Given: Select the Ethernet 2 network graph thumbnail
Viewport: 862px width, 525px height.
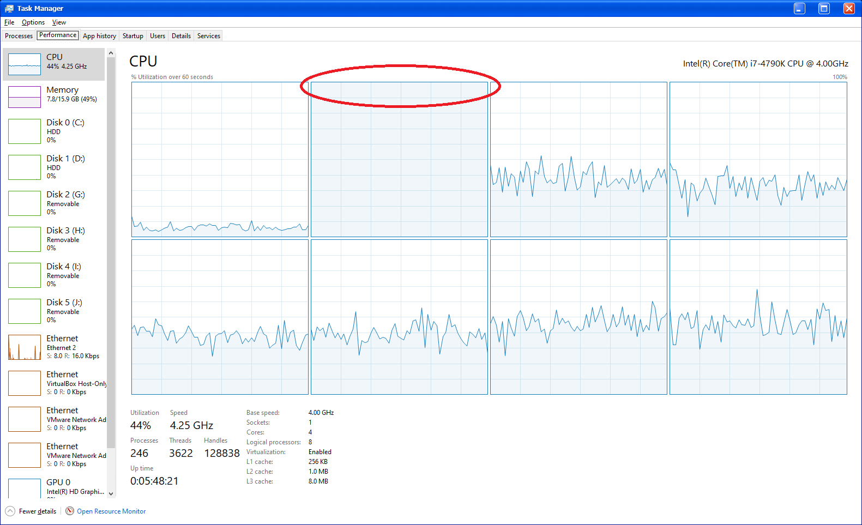Looking at the screenshot, I should tap(25, 347).
